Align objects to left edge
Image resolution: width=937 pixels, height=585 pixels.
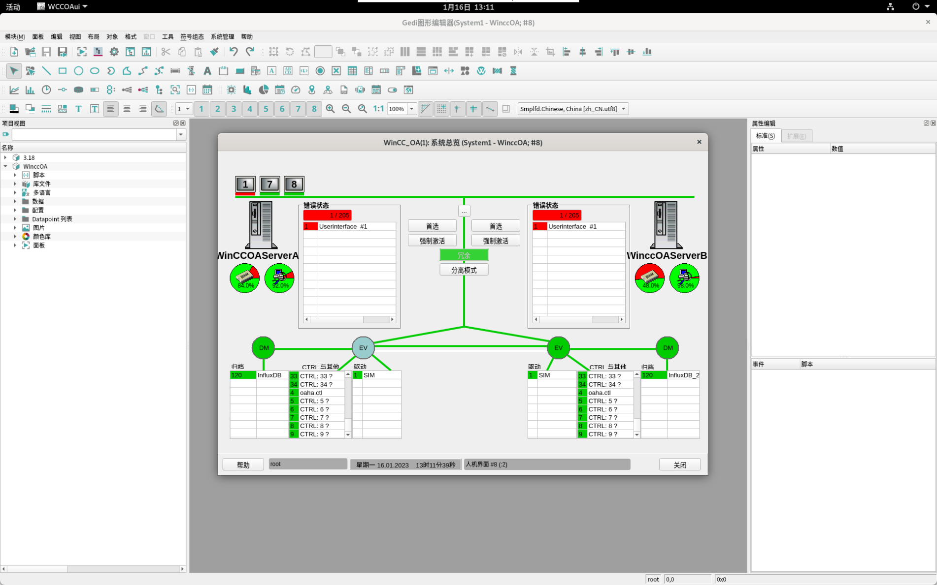(567, 52)
